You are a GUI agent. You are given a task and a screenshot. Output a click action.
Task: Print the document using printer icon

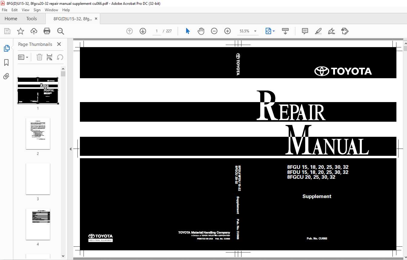(x=47, y=31)
